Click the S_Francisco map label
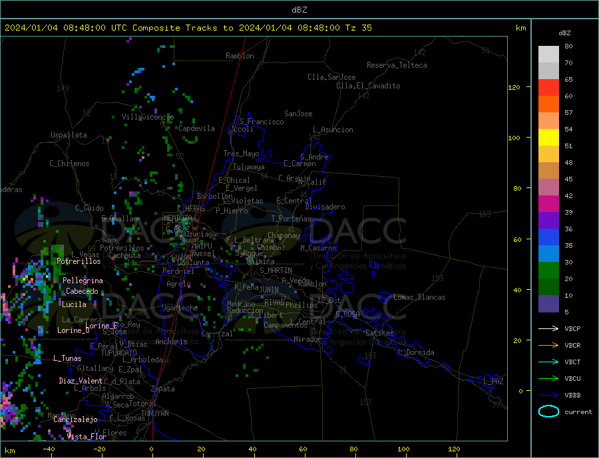 click(x=262, y=122)
